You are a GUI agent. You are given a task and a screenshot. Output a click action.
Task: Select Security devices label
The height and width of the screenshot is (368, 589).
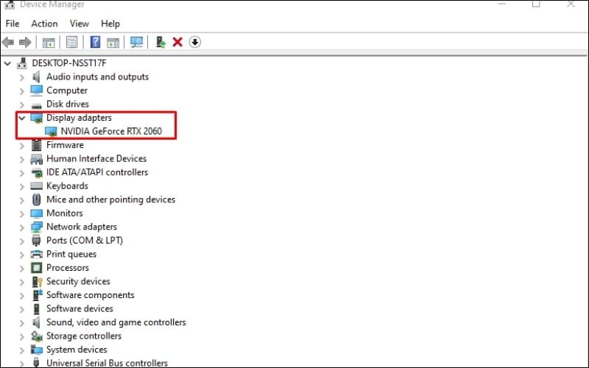78,282
